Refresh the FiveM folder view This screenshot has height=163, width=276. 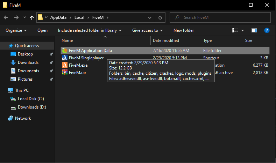pos(160,17)
